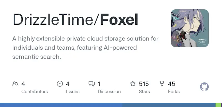Select the 515 stars count
This screenshot has width=222, height=107.
144,84
